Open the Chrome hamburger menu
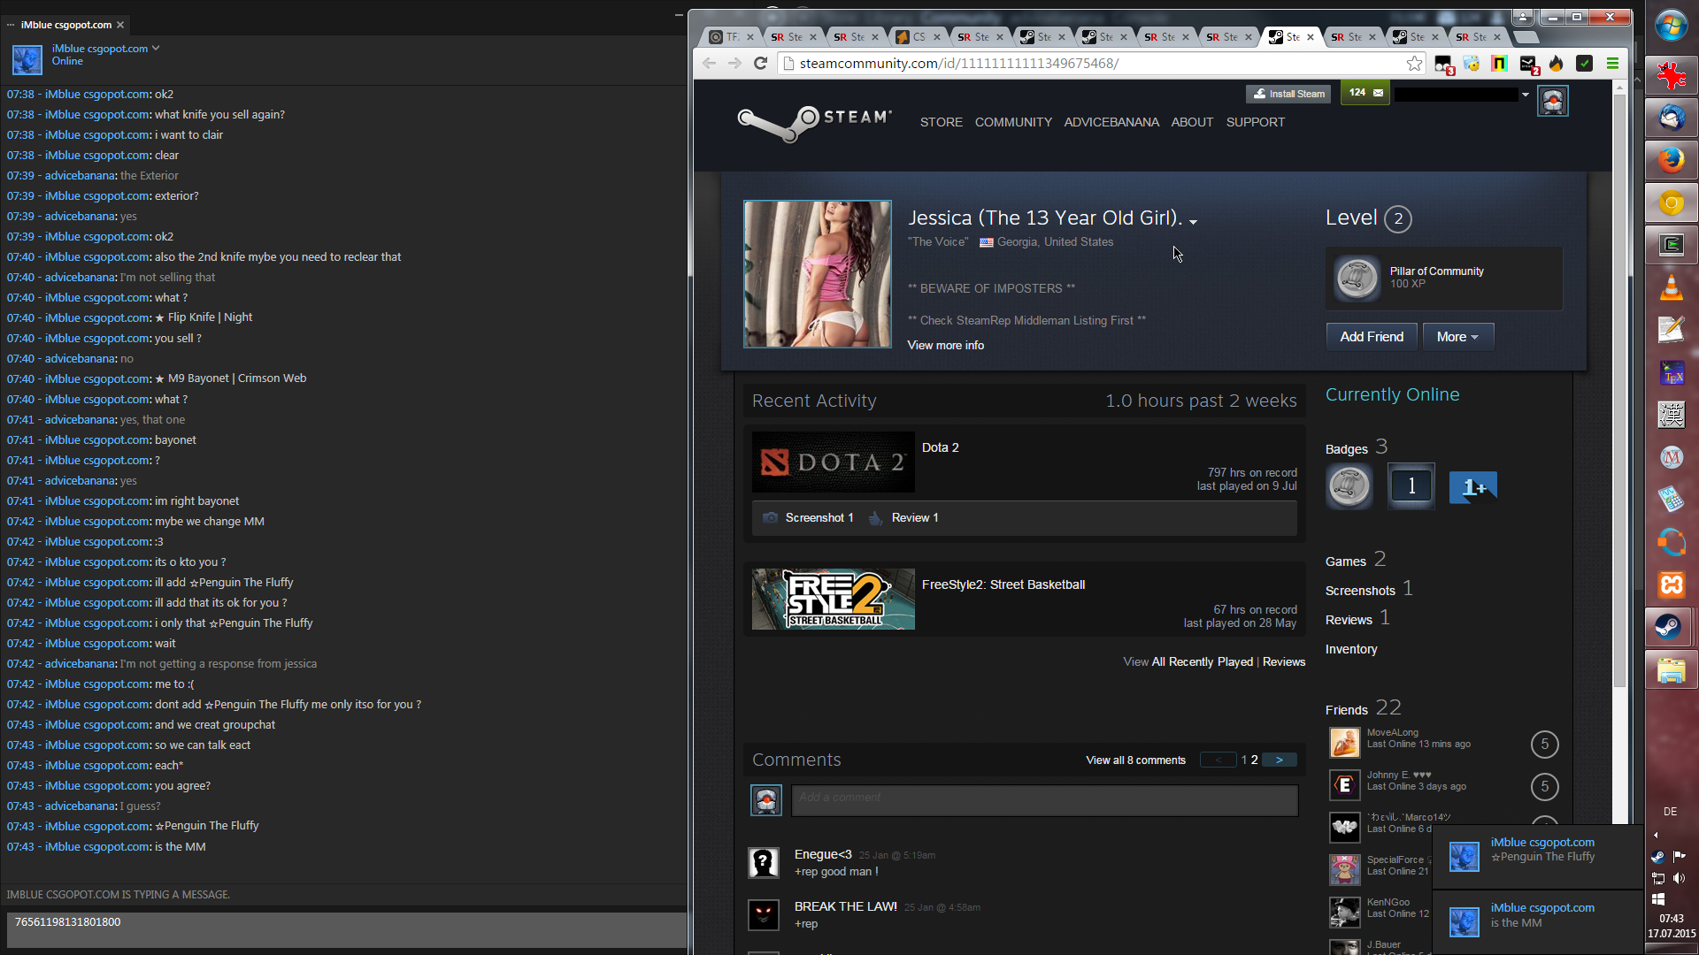The width and height of the screenshot is (1699, 955). pos(1612,63)
